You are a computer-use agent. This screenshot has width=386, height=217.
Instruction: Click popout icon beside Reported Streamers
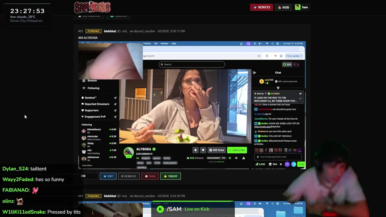pos(115,104)
